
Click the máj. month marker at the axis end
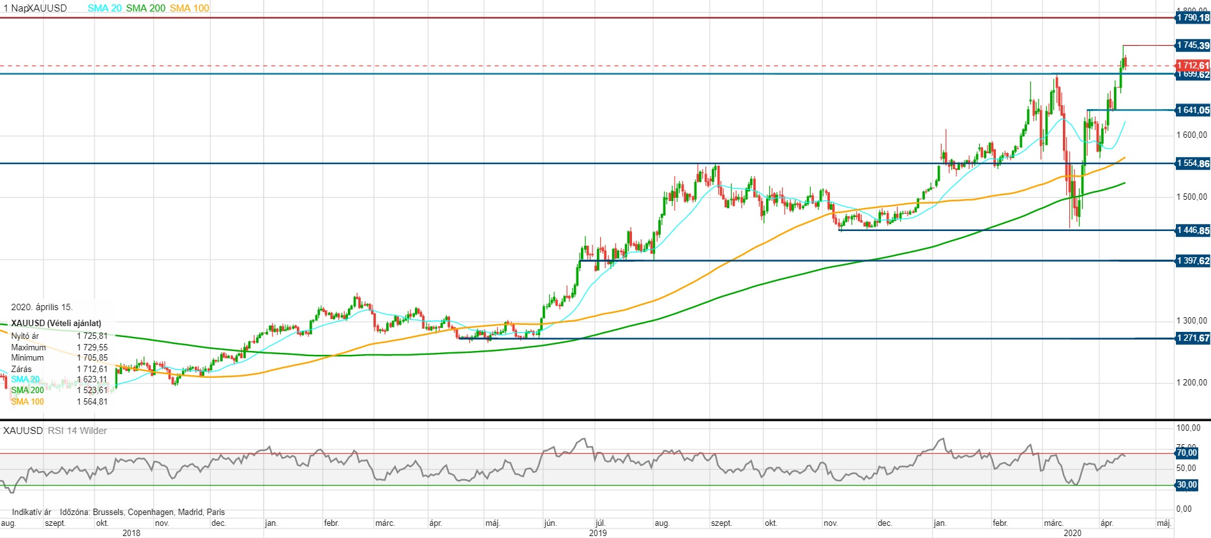point(1164,523)
